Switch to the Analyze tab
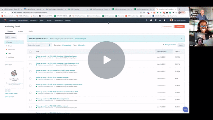This screenshot has height=120, width=213. coord(21,31)
